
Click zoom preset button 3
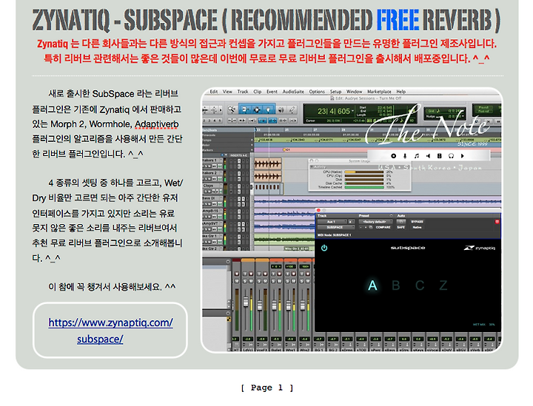click(209, 121)
